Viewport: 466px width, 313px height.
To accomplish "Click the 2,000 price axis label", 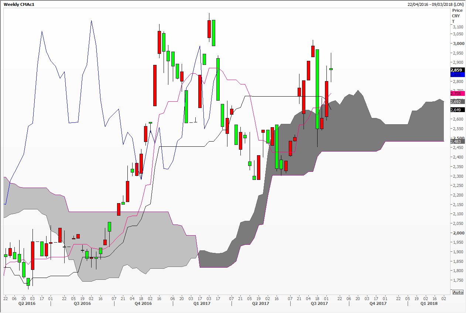I will tap(458, 233).
